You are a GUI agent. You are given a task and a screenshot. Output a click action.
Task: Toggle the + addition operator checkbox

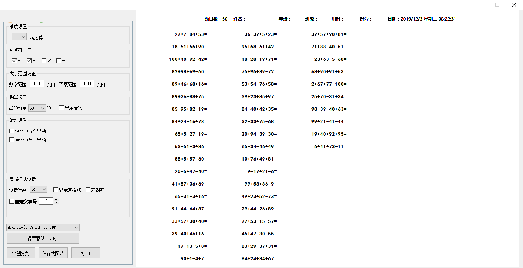click(15, 61)
